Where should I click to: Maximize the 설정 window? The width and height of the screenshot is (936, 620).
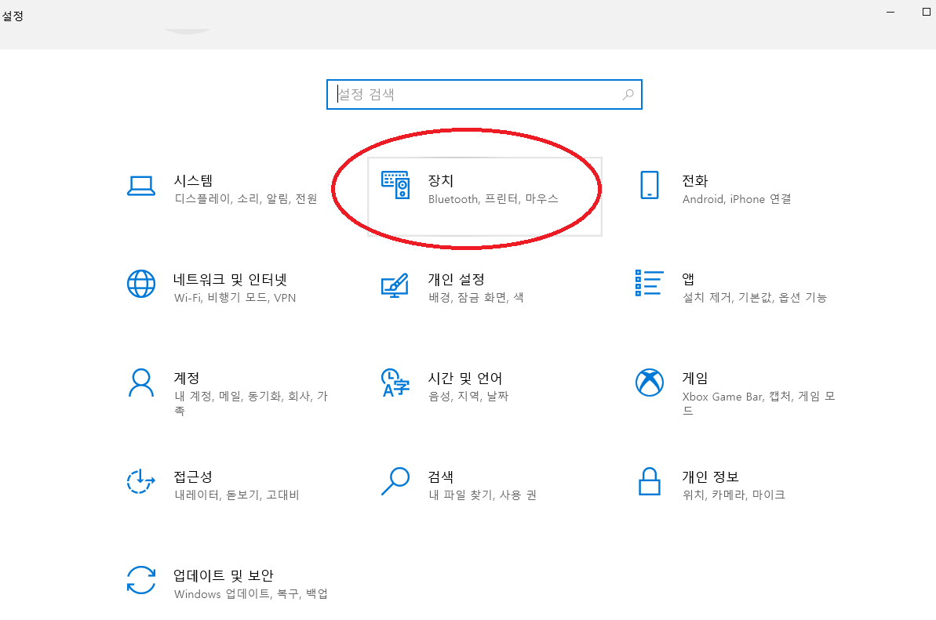point(927,12)
